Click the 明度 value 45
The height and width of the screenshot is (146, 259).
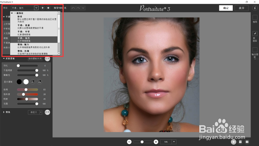point(45,99)
